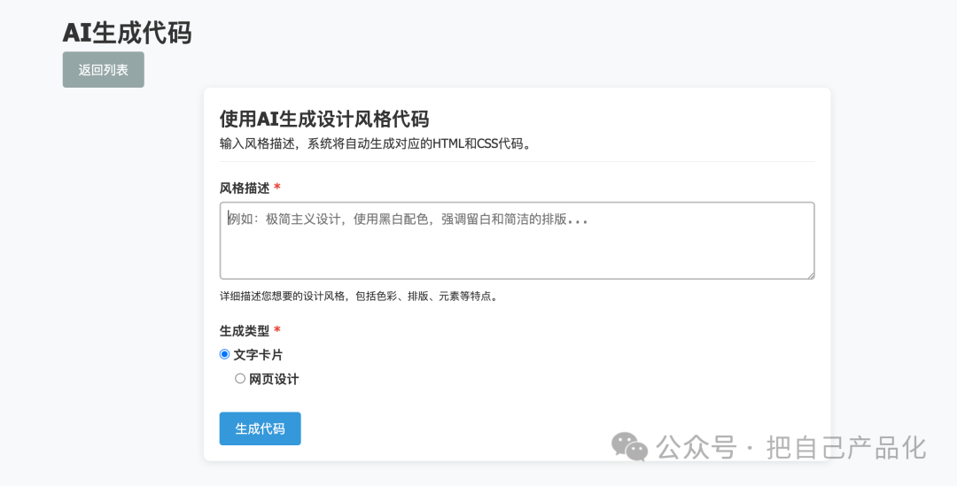
Task: Click the 使用AI生成设计风格代码 heading
Action: click(x=324, y=119)
